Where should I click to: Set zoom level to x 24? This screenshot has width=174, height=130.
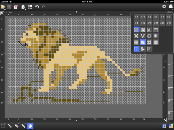pyautogui.click(x=156, y=23)
